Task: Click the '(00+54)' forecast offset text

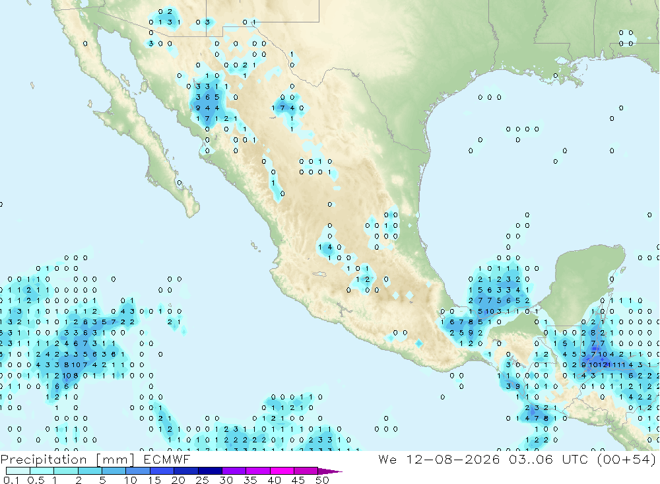Action: pyautogui.click(x=627, y=459)
